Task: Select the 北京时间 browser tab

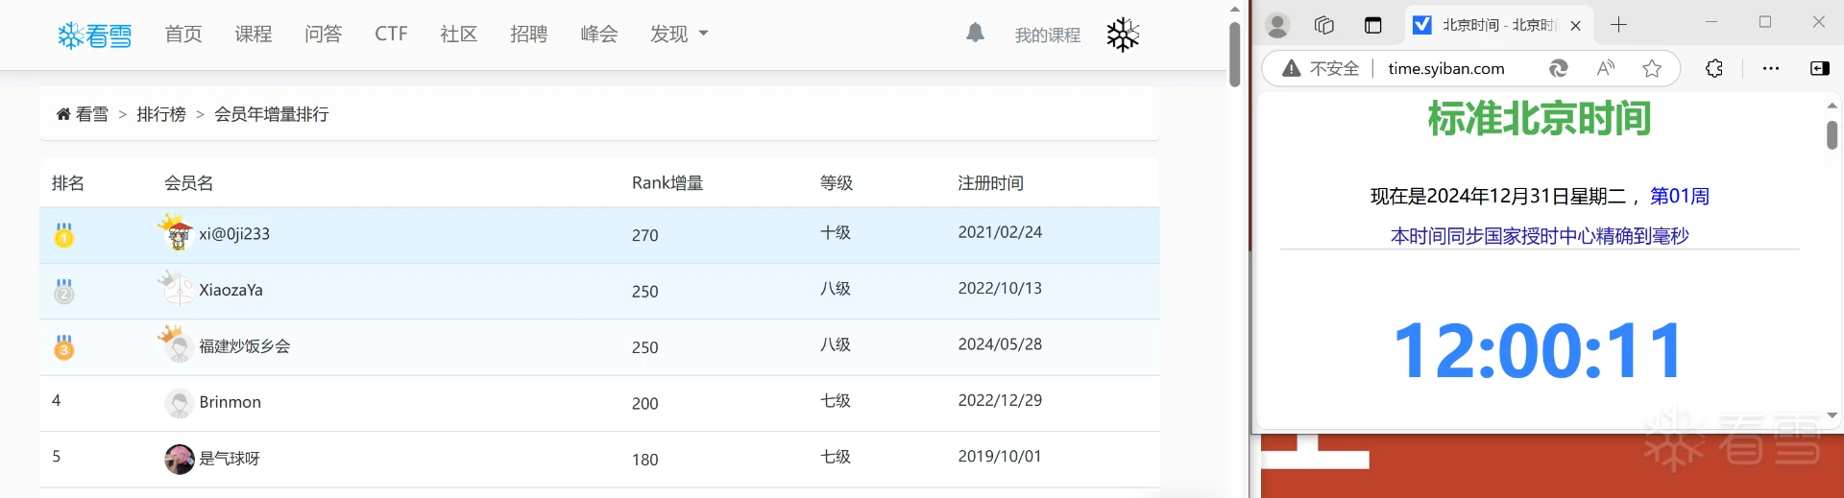Action: click(x=1497, y=25)
